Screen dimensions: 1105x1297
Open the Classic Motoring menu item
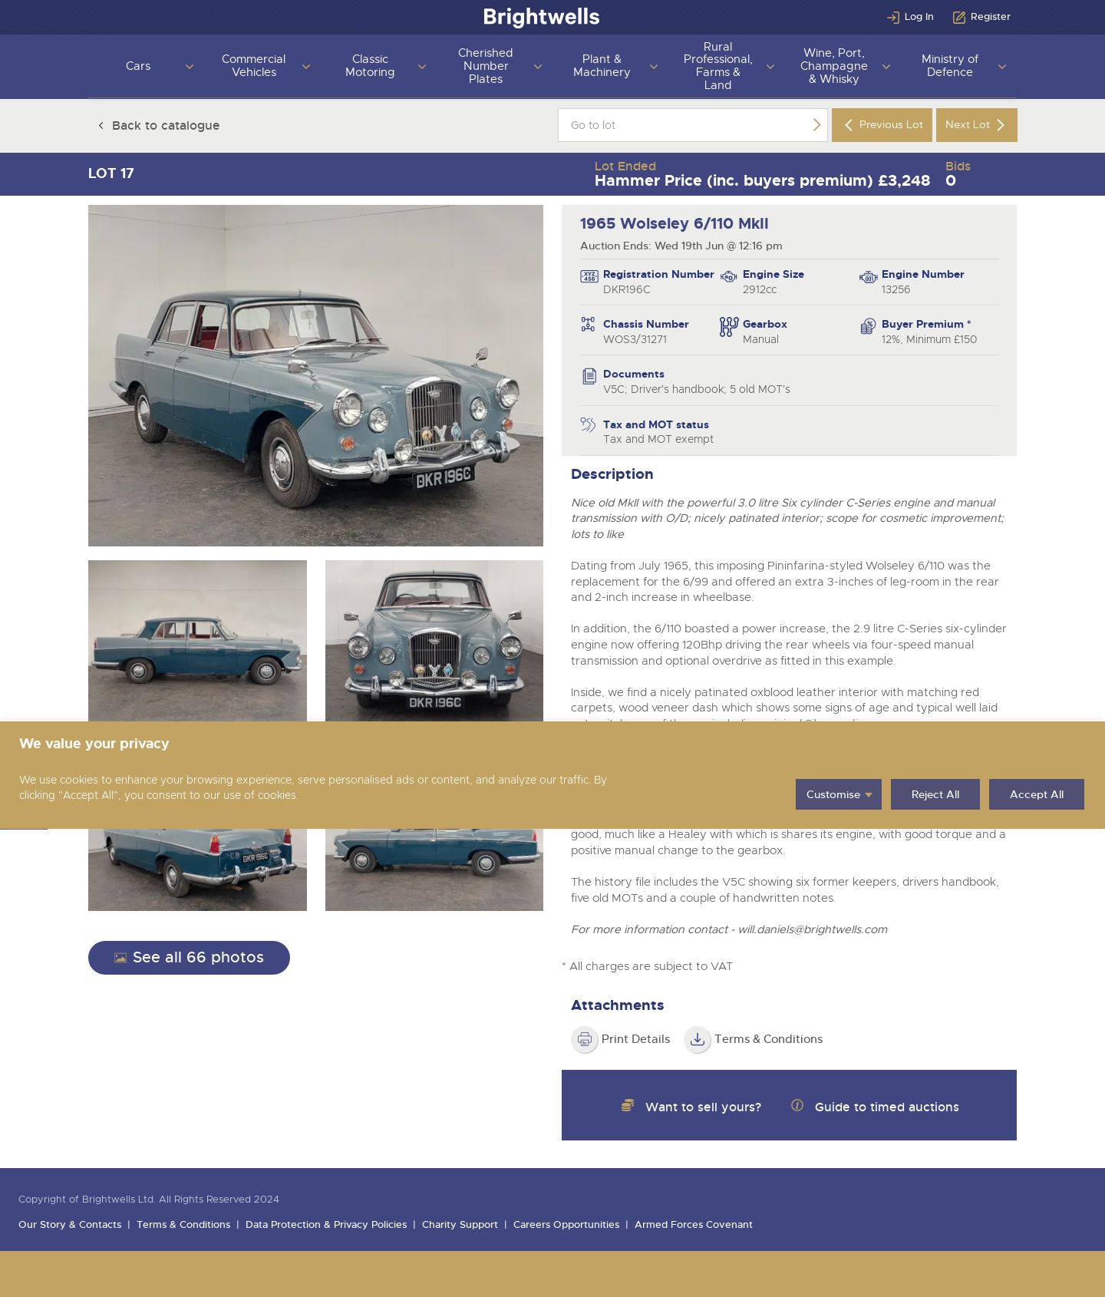click(370, 66)
